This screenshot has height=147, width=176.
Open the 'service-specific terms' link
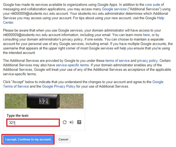click(x=72, y=65)
